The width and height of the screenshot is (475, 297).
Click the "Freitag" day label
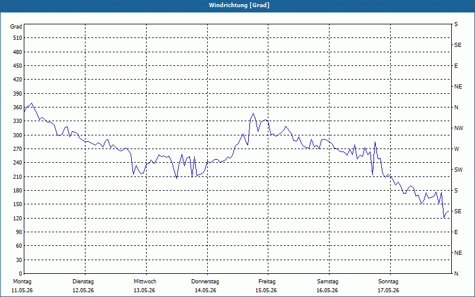267,282
